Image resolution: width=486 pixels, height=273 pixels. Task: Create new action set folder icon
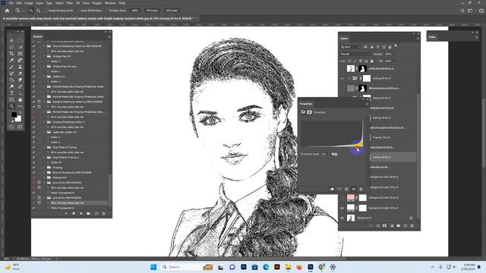tap(88, 214)
